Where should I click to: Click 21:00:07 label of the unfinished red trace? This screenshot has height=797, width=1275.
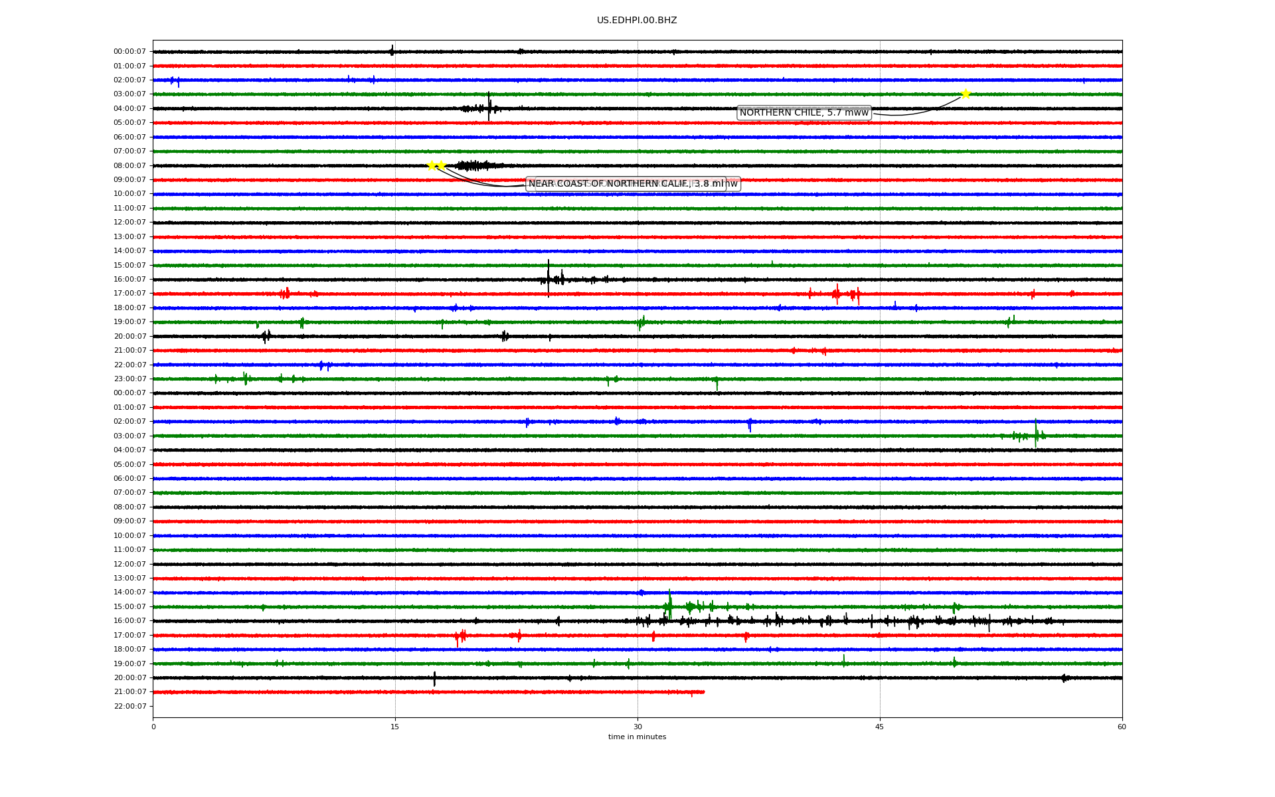coord(129,692)
